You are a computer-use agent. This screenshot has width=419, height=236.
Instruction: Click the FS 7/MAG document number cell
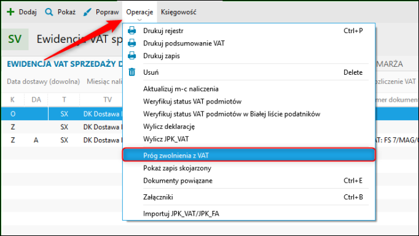point(396,140)
